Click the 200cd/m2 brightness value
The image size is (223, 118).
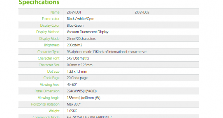point(75,45)
